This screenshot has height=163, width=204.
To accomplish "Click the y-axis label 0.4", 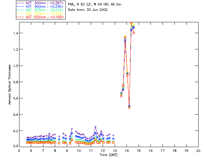I will 16,115.
